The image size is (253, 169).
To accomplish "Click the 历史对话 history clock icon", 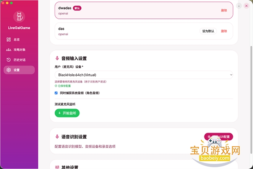I will (x=9, y=60).
